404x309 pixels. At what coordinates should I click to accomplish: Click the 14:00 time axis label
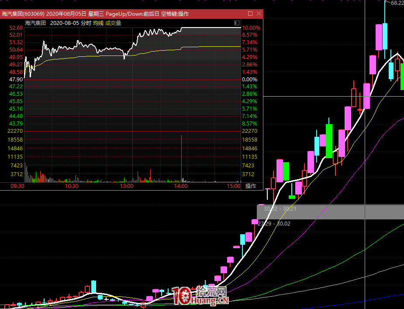[x=181, y=186]
